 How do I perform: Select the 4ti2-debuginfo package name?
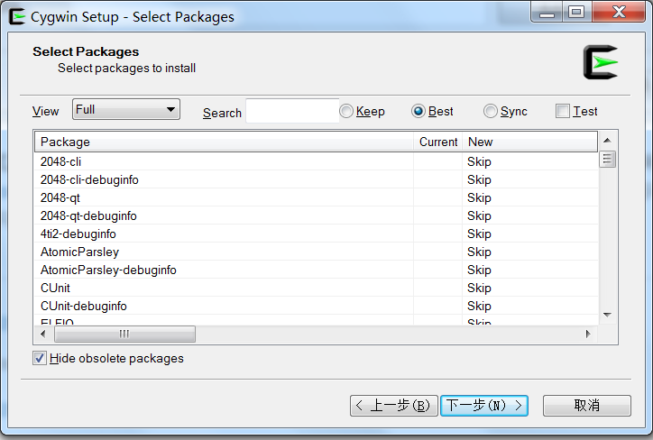point(78,234)
